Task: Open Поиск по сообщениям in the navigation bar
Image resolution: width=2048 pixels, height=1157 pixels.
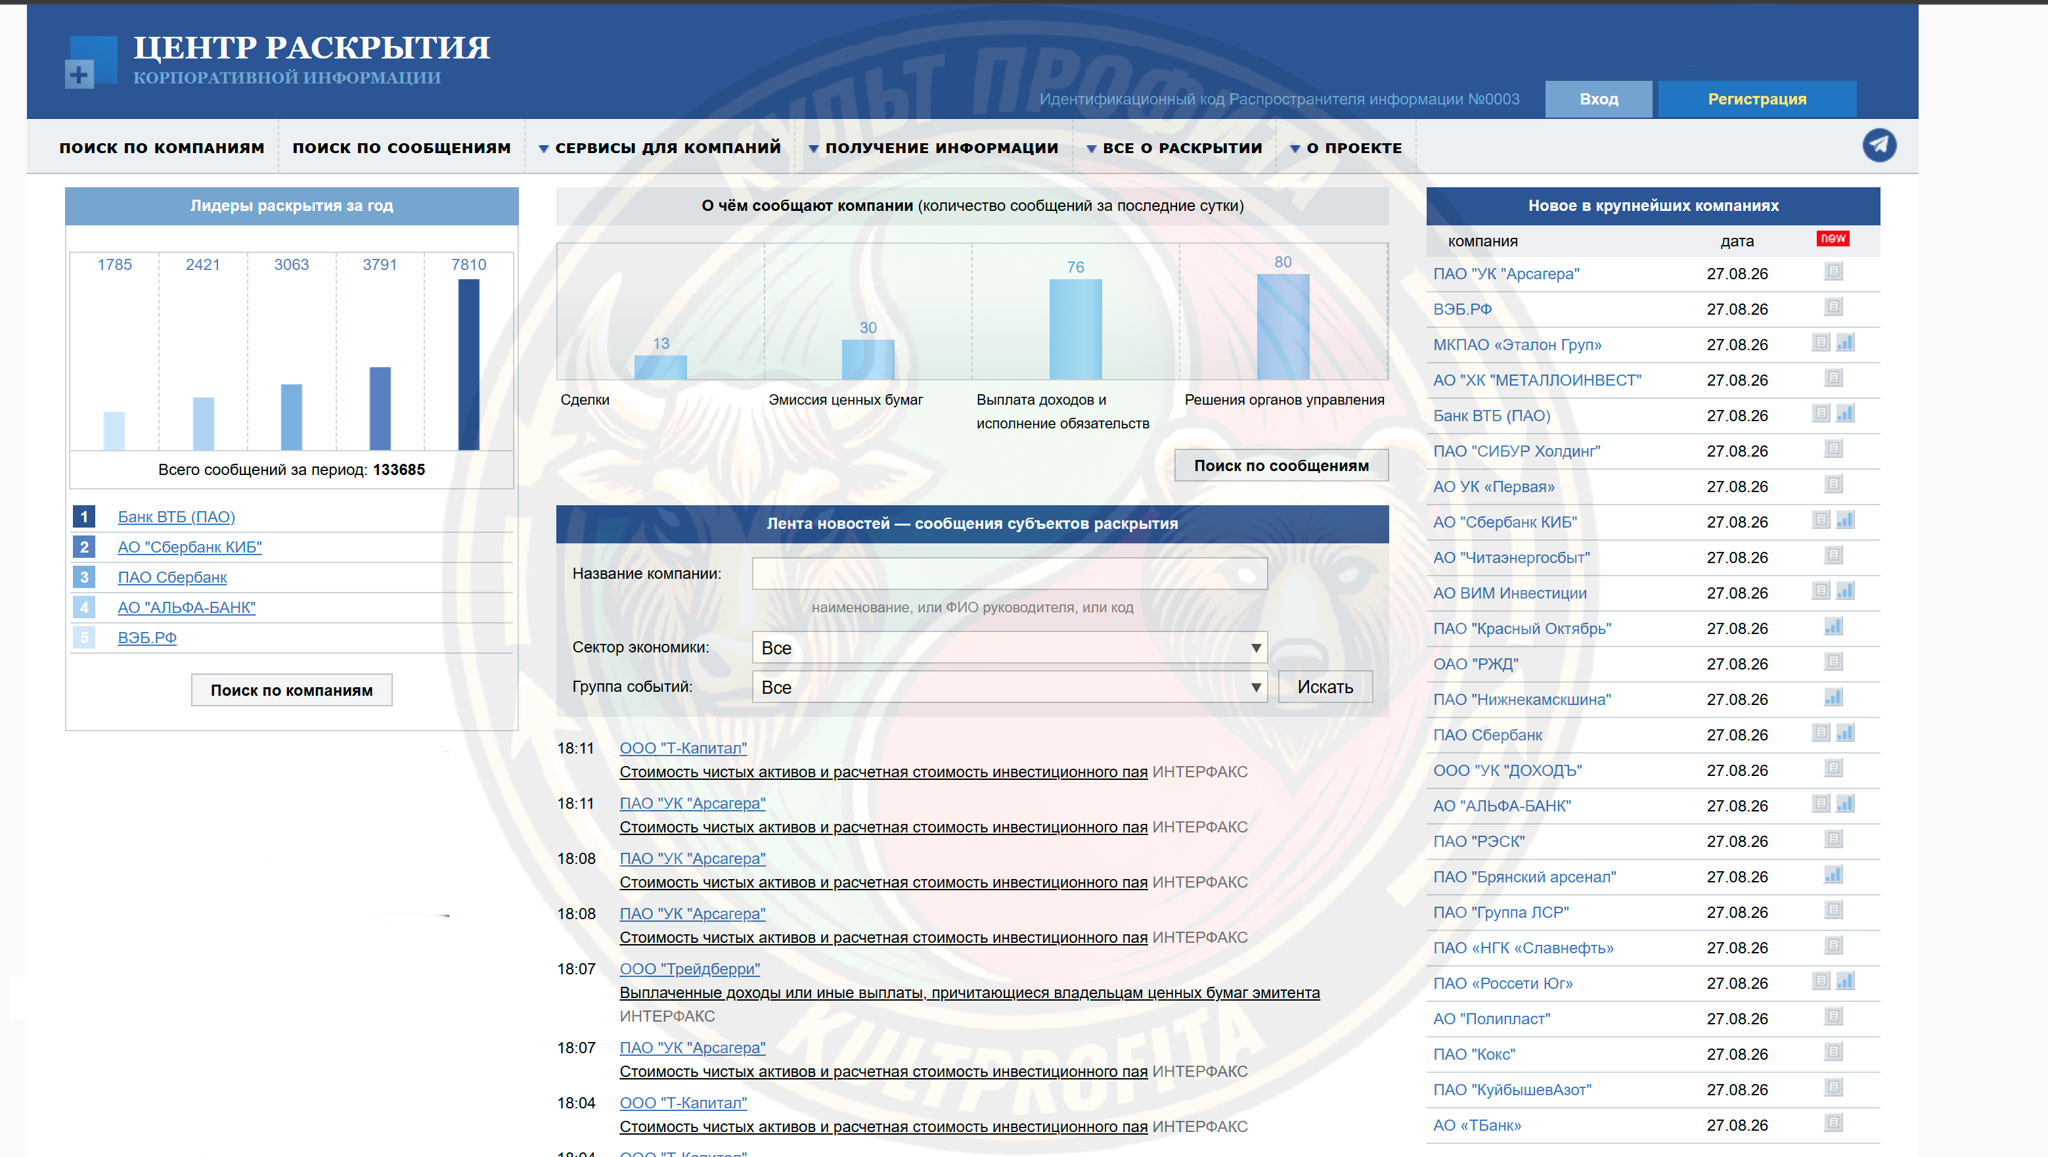Action: pos(401,148)
